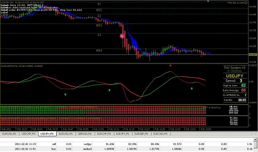This screenshot has width=258, height=152.
Task: Switch to the USDCHF,M1 chart tab
Action: pyautogui.click(x=28, y=134)
